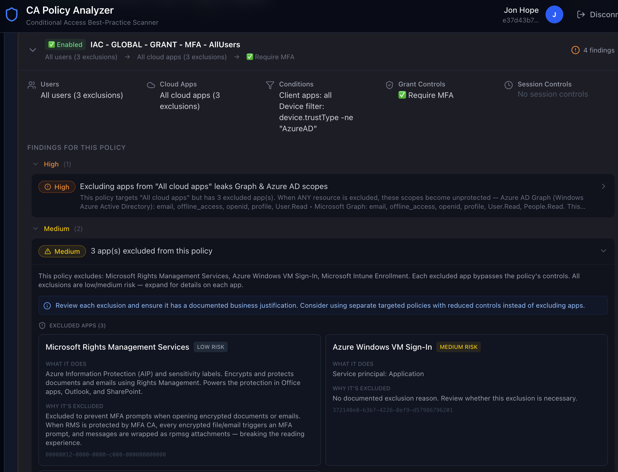The height and width of the screenshot is (472, 618).
Task: Click the MEDIUM RISK tag
Action: point(458,347)
